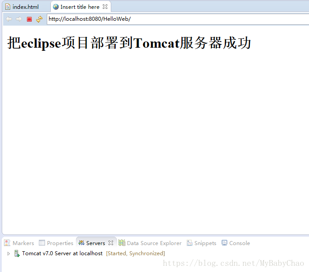The width and height of the screenshot is (309, 272).
Task: Click the Markers tab icon
Action: coord(7,243)
